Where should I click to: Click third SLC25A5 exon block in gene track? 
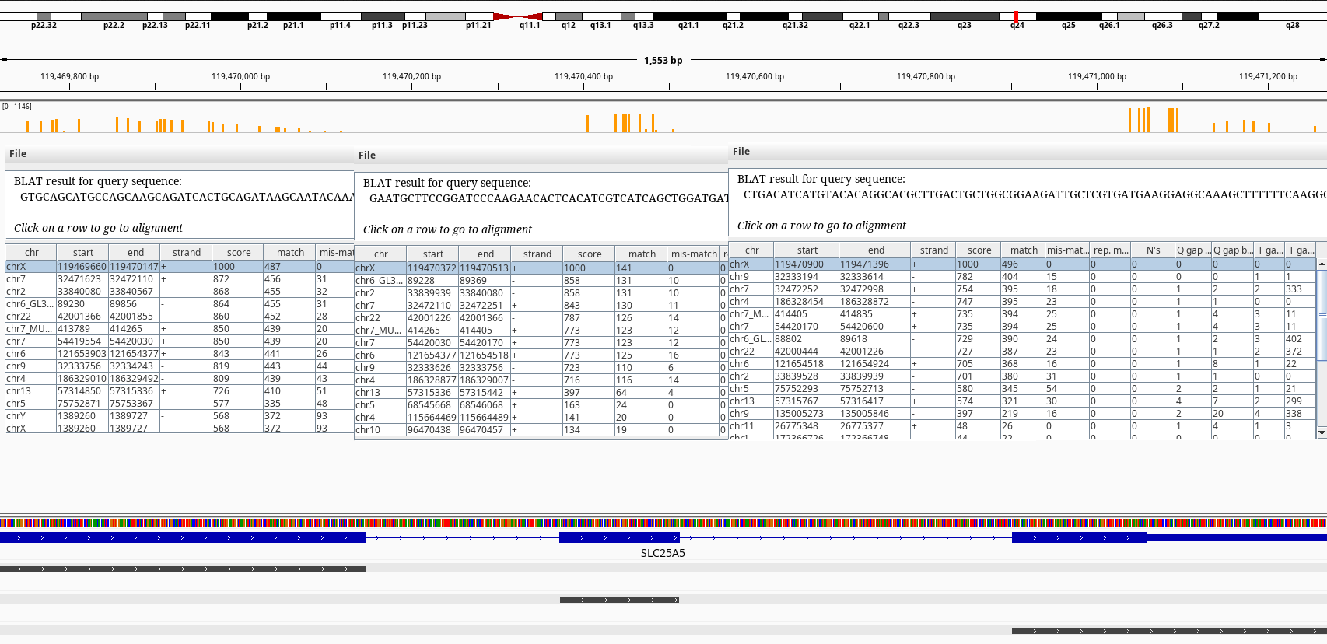pyautogui.click(x=1079, y=537)
